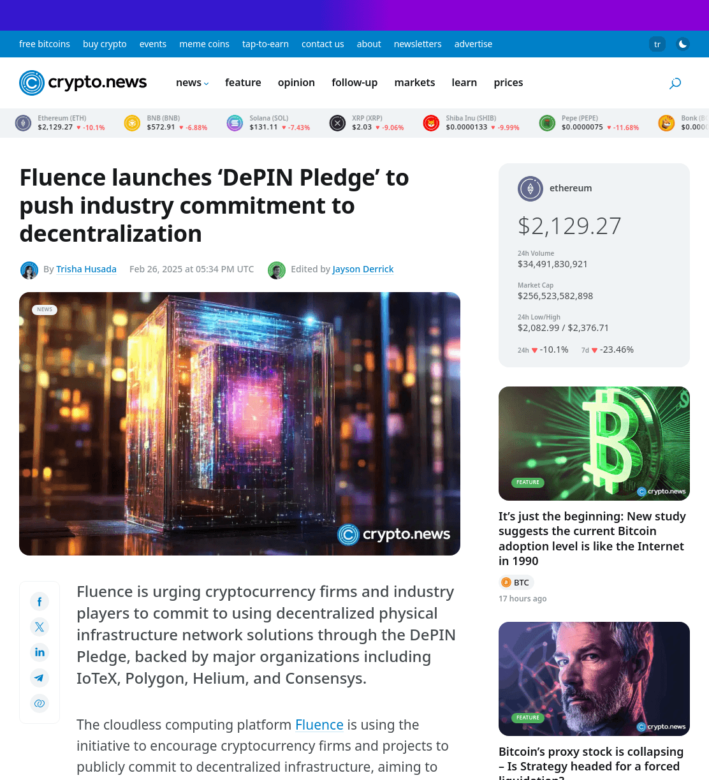709x780 pixels.
Task: Open the about page
Action: [369, 44]
